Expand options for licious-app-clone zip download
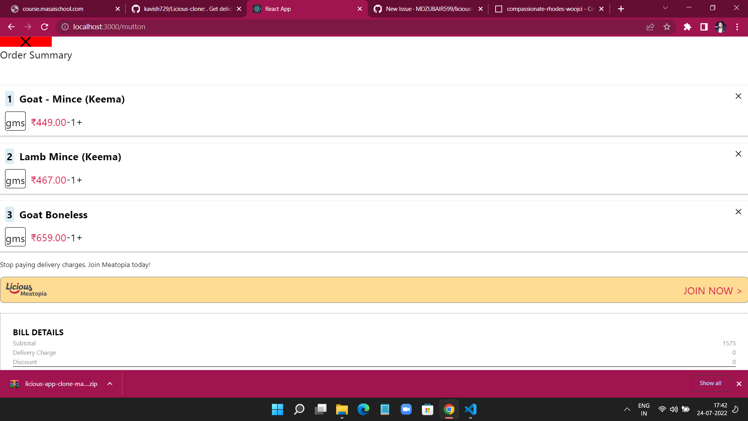Viewport: 748px width, 421px height. tap(110, 384)
